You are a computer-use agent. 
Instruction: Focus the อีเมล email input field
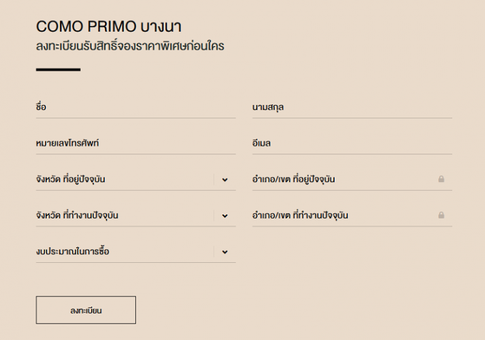click(352, 143)
